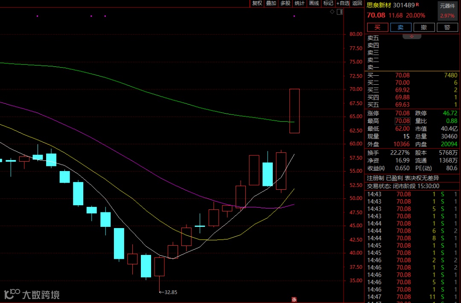This screenshot has height=303, width=461.
Task: Click the latest limit-up candlestick at 70
Action: (x=295, y=111)
